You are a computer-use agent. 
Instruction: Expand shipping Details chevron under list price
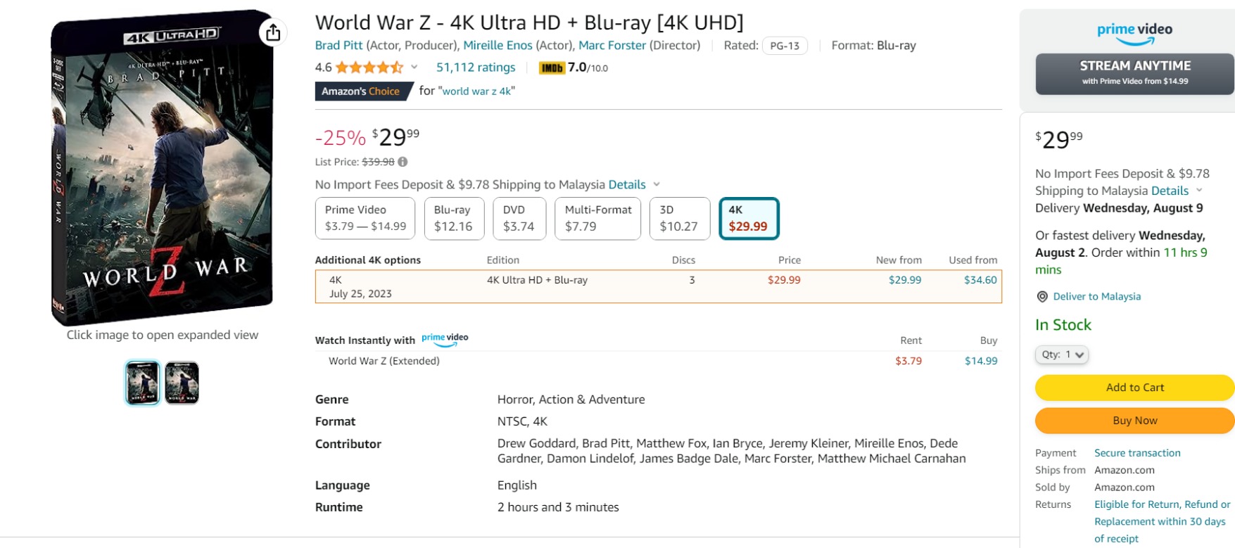click(657, 184)
